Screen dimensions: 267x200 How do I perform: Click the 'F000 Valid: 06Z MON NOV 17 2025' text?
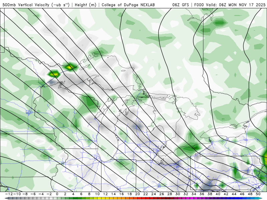[x=230, y=5]
